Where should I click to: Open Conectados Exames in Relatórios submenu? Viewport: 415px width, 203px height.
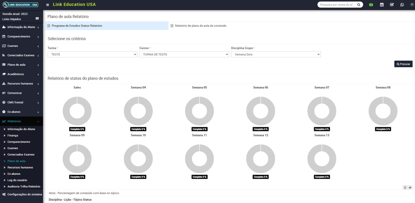[x=21, y=155]
